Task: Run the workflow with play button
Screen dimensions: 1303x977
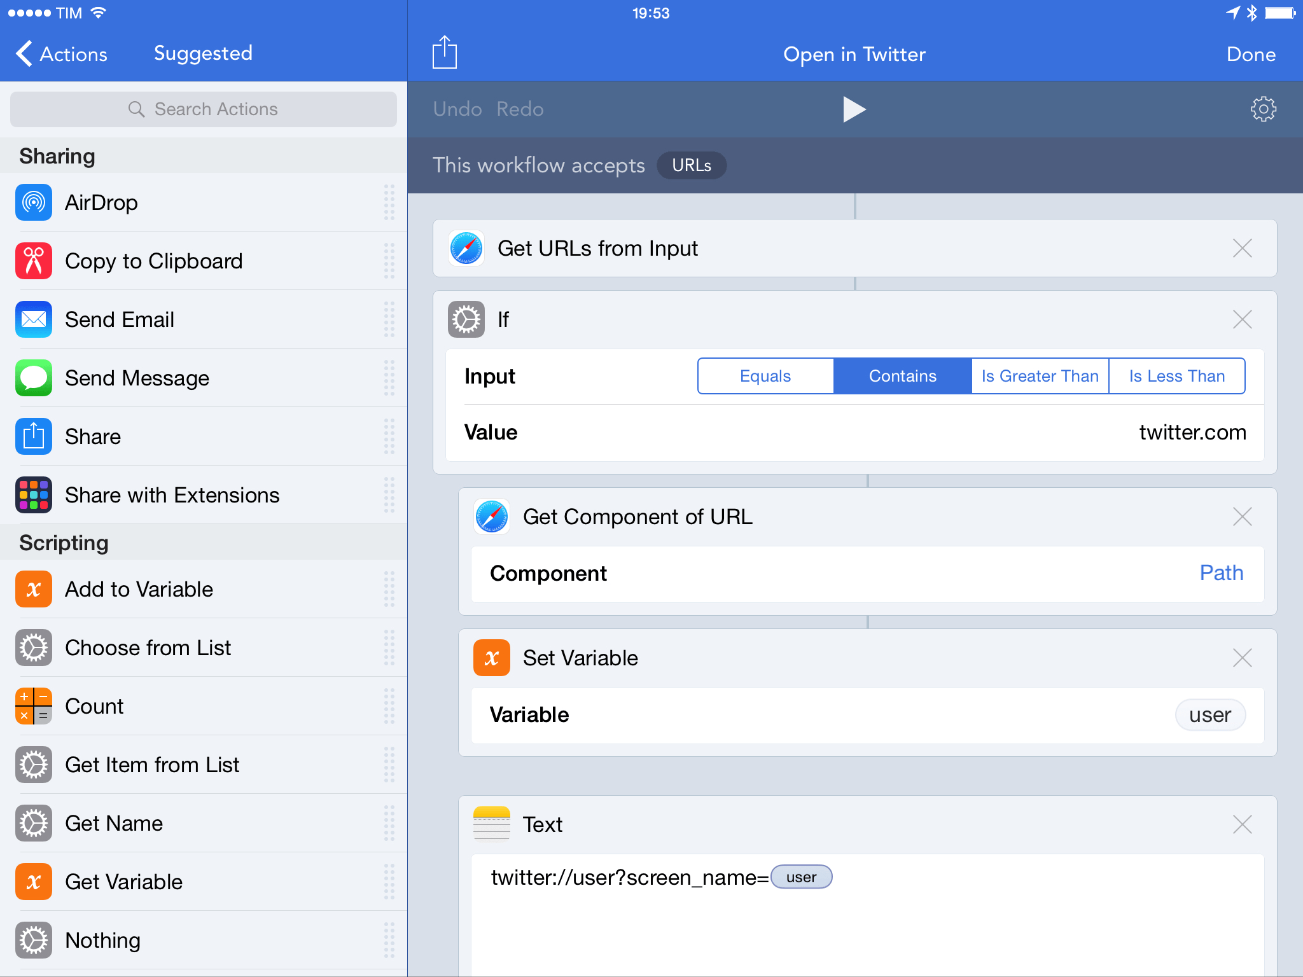Action: (x=854, y=109)
